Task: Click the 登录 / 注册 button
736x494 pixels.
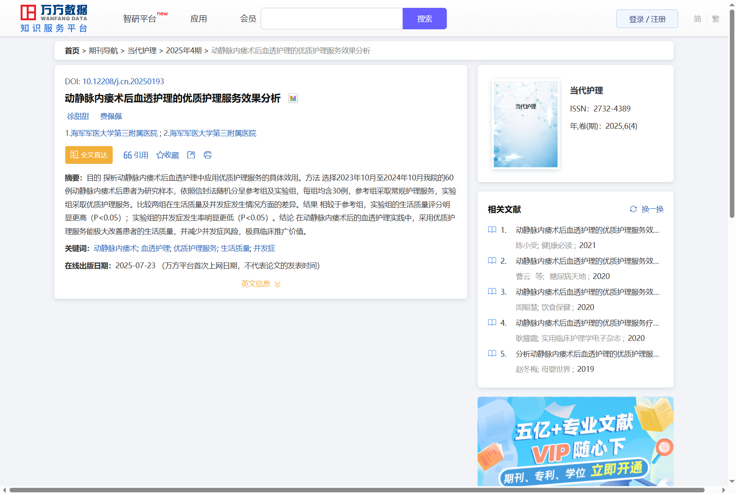Action: [x=647, y=19]
